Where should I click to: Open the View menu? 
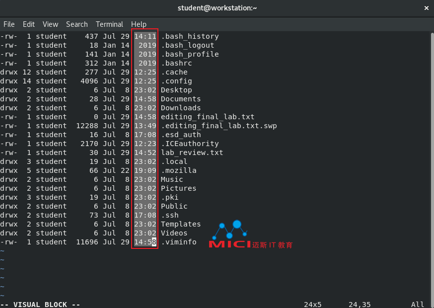point(50,24)
